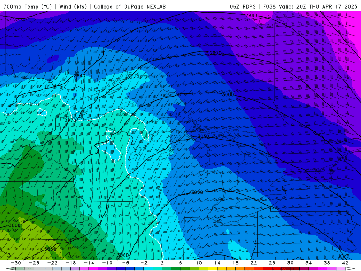Click the 22 value on the color scale
The height and width of the screenshot is (271, 361).
click(254, 263)
